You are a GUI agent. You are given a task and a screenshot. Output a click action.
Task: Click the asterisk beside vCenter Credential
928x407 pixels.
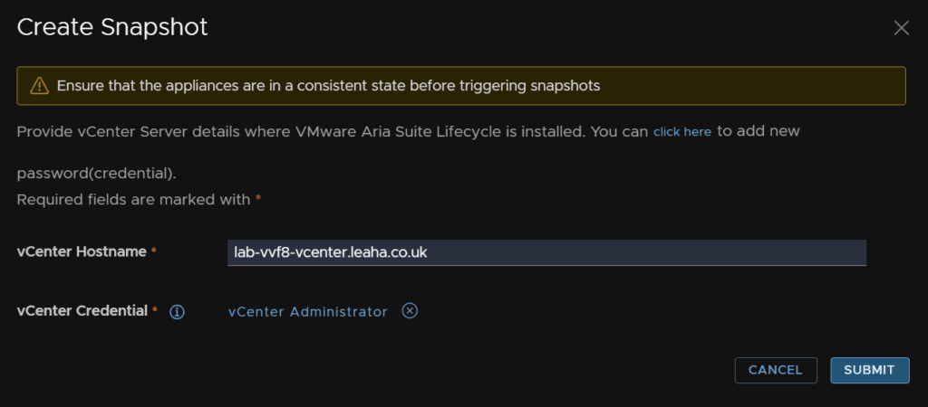[x=155, y=311]
